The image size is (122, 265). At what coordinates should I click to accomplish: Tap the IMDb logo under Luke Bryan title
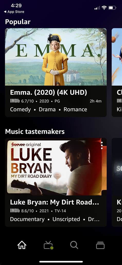click(x=15, y=211)
